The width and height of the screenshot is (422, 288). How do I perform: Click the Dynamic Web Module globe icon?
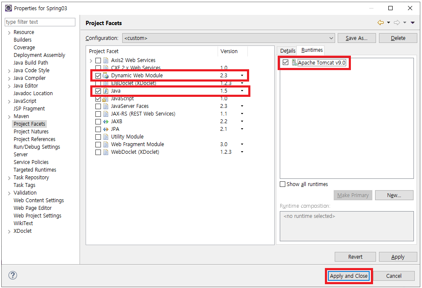coord(106,76)
